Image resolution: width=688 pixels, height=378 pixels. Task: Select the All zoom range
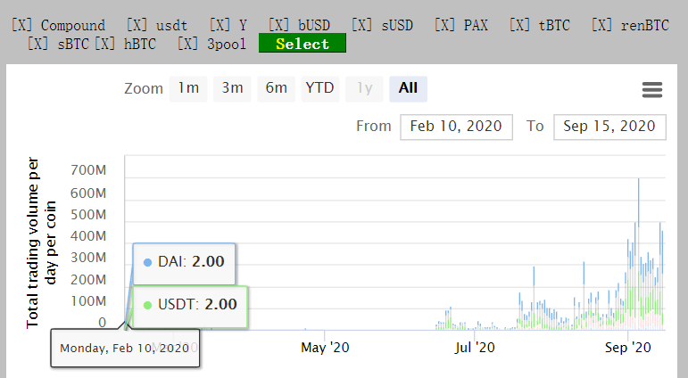pyautogui.click(x=408, y=88)
